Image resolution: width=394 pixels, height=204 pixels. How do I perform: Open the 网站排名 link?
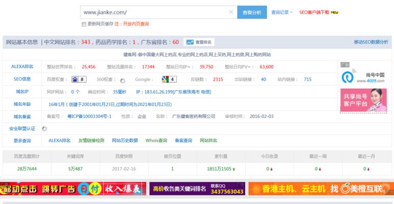pyautogui.click(x=208, y=141)
